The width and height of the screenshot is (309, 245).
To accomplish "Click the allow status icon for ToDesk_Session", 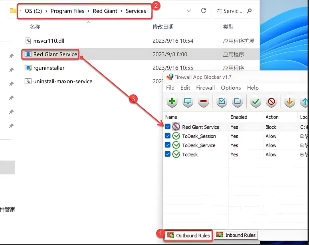I will pos(176,136).
